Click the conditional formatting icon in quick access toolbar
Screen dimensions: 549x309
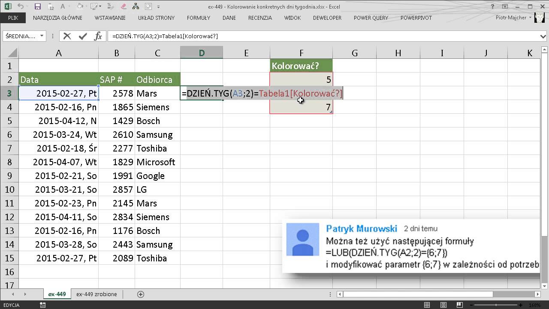coord(111,6)
